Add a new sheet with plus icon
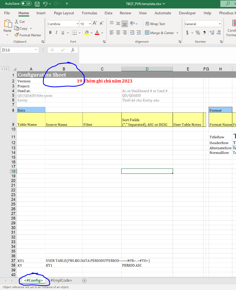The height and width of the screenshot is (290, 236). [x=84, y=281]
